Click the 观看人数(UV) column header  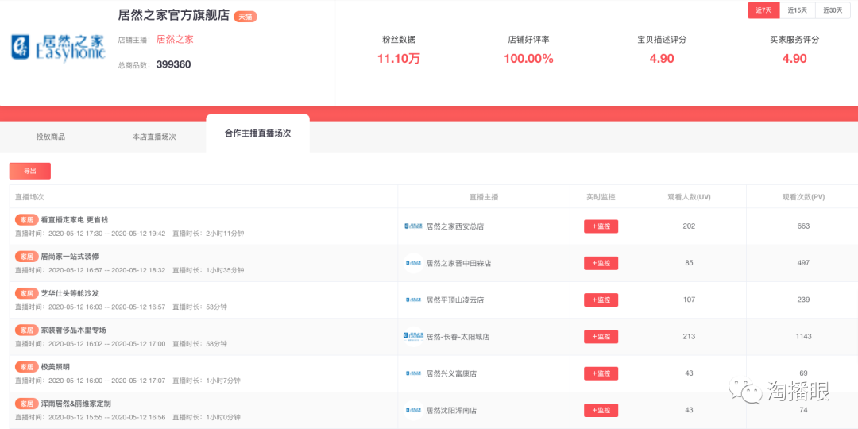click(689, 197)
